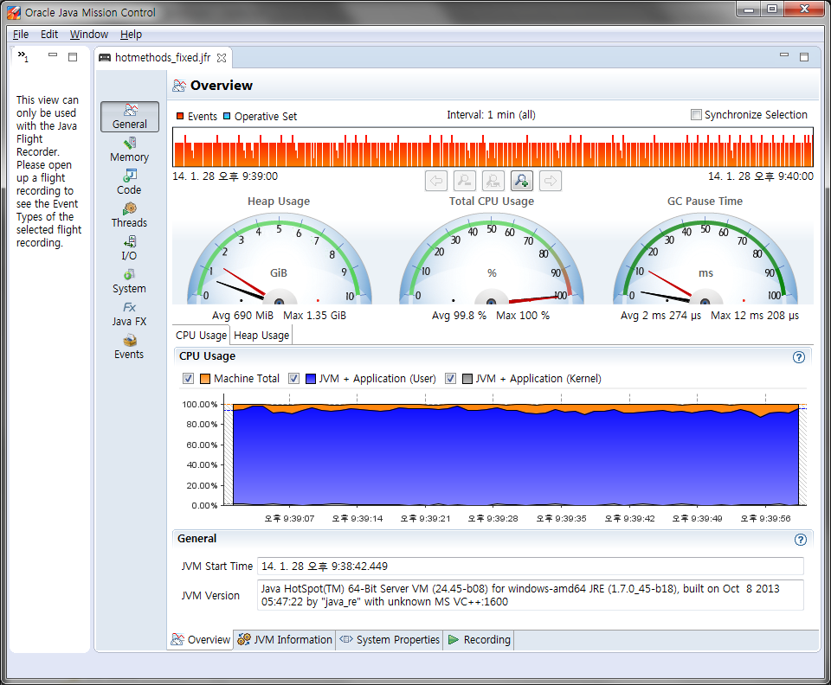Screen dimensions: 831x685
Task: Click the 'Avg 99.8 %' CPU value
Action: click(x=459, y=316)
